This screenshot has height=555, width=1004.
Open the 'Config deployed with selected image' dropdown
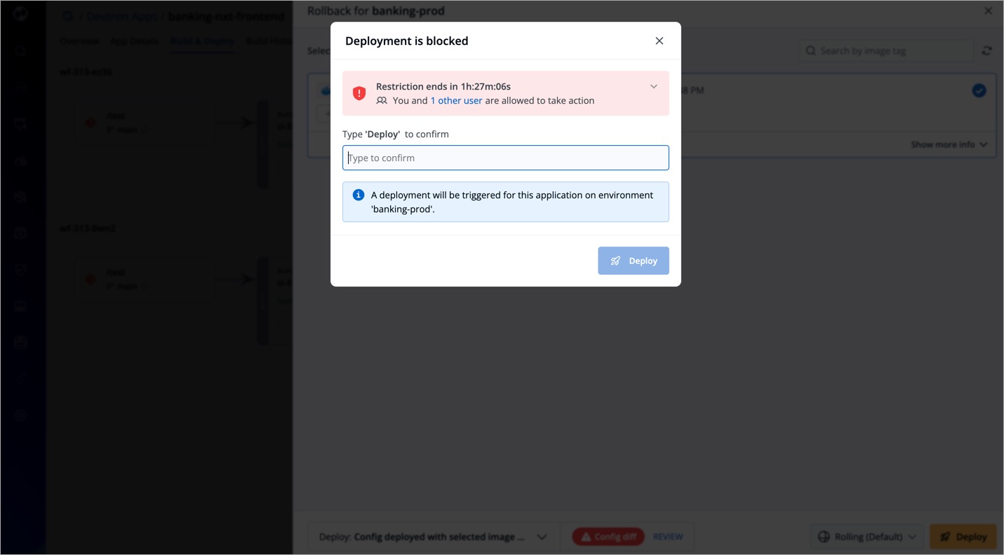tap(432, 537)
